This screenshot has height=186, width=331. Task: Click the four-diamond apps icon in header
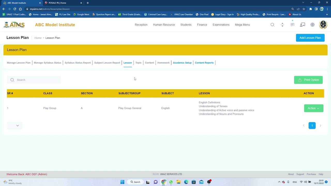282,25
